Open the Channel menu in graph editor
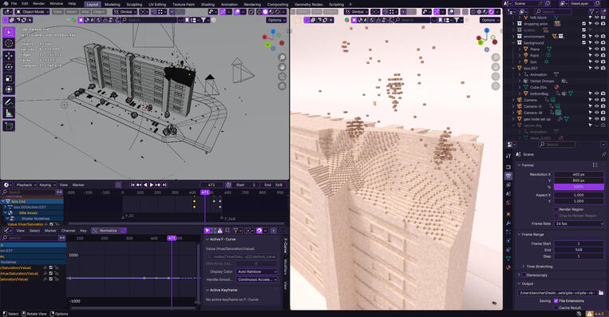The image size is (609, 317). pyautogui.click(x=68, y=231)
